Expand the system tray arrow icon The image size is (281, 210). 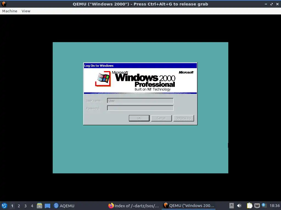(x=232, y=206)
